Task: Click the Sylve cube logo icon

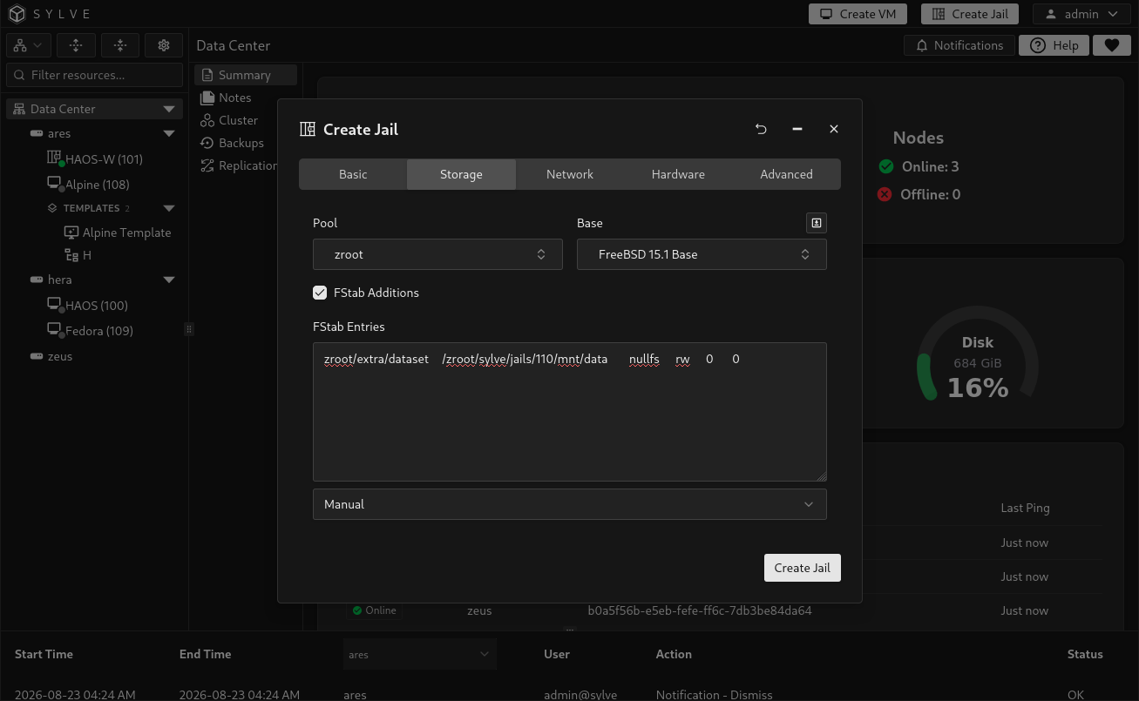Action: point(17,14)
